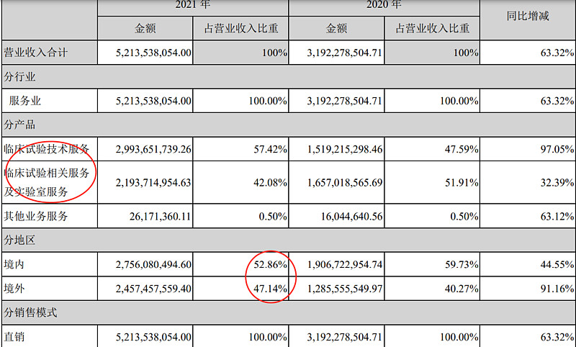This screenshot has width=576, height=347.
Task: Click the 分行业 section heading
Action: pos(19,77)
